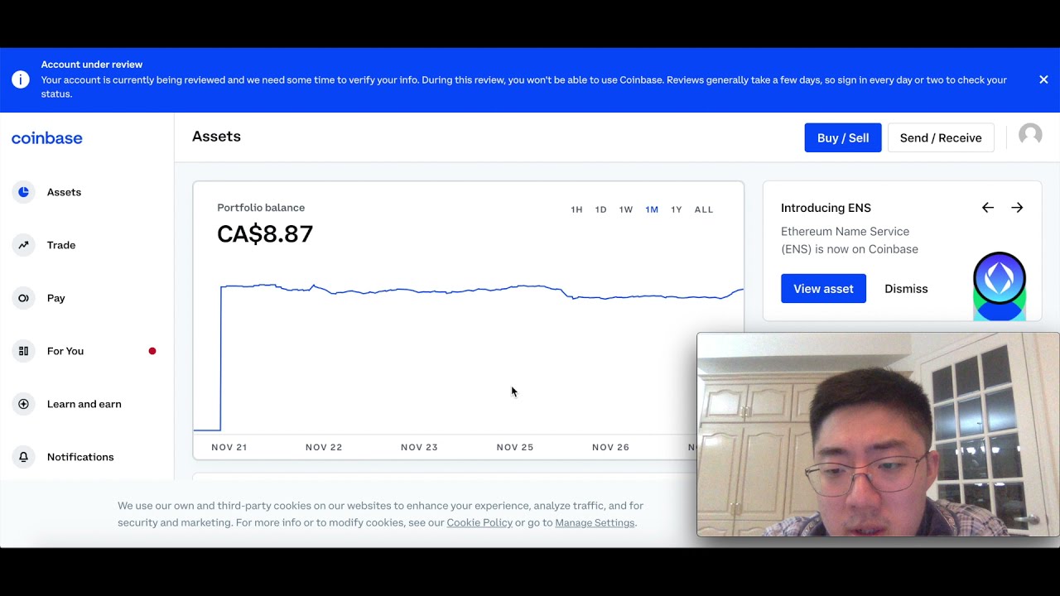
Task: Open Assets pie chart icon in sidebar
Action: (23, 192)
